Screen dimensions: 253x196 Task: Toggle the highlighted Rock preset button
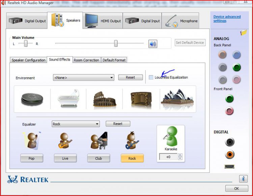(x=132, y=158)
